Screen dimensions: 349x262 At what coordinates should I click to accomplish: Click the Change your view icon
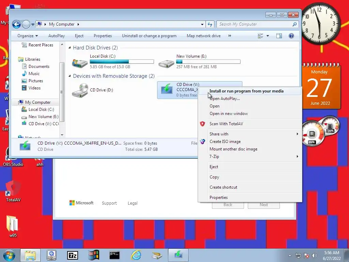[260, 36]
